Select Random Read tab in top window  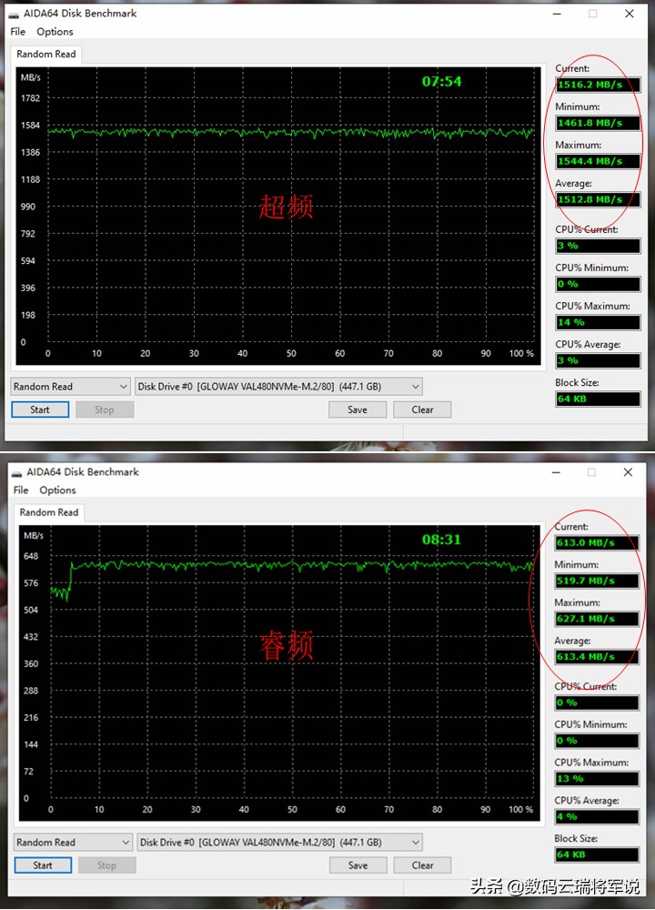[45, 54]
